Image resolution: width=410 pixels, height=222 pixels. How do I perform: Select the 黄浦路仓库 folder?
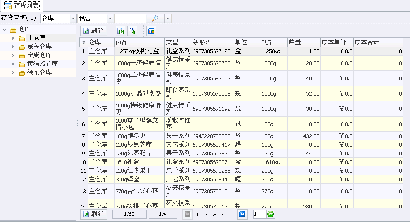[38, 64]
